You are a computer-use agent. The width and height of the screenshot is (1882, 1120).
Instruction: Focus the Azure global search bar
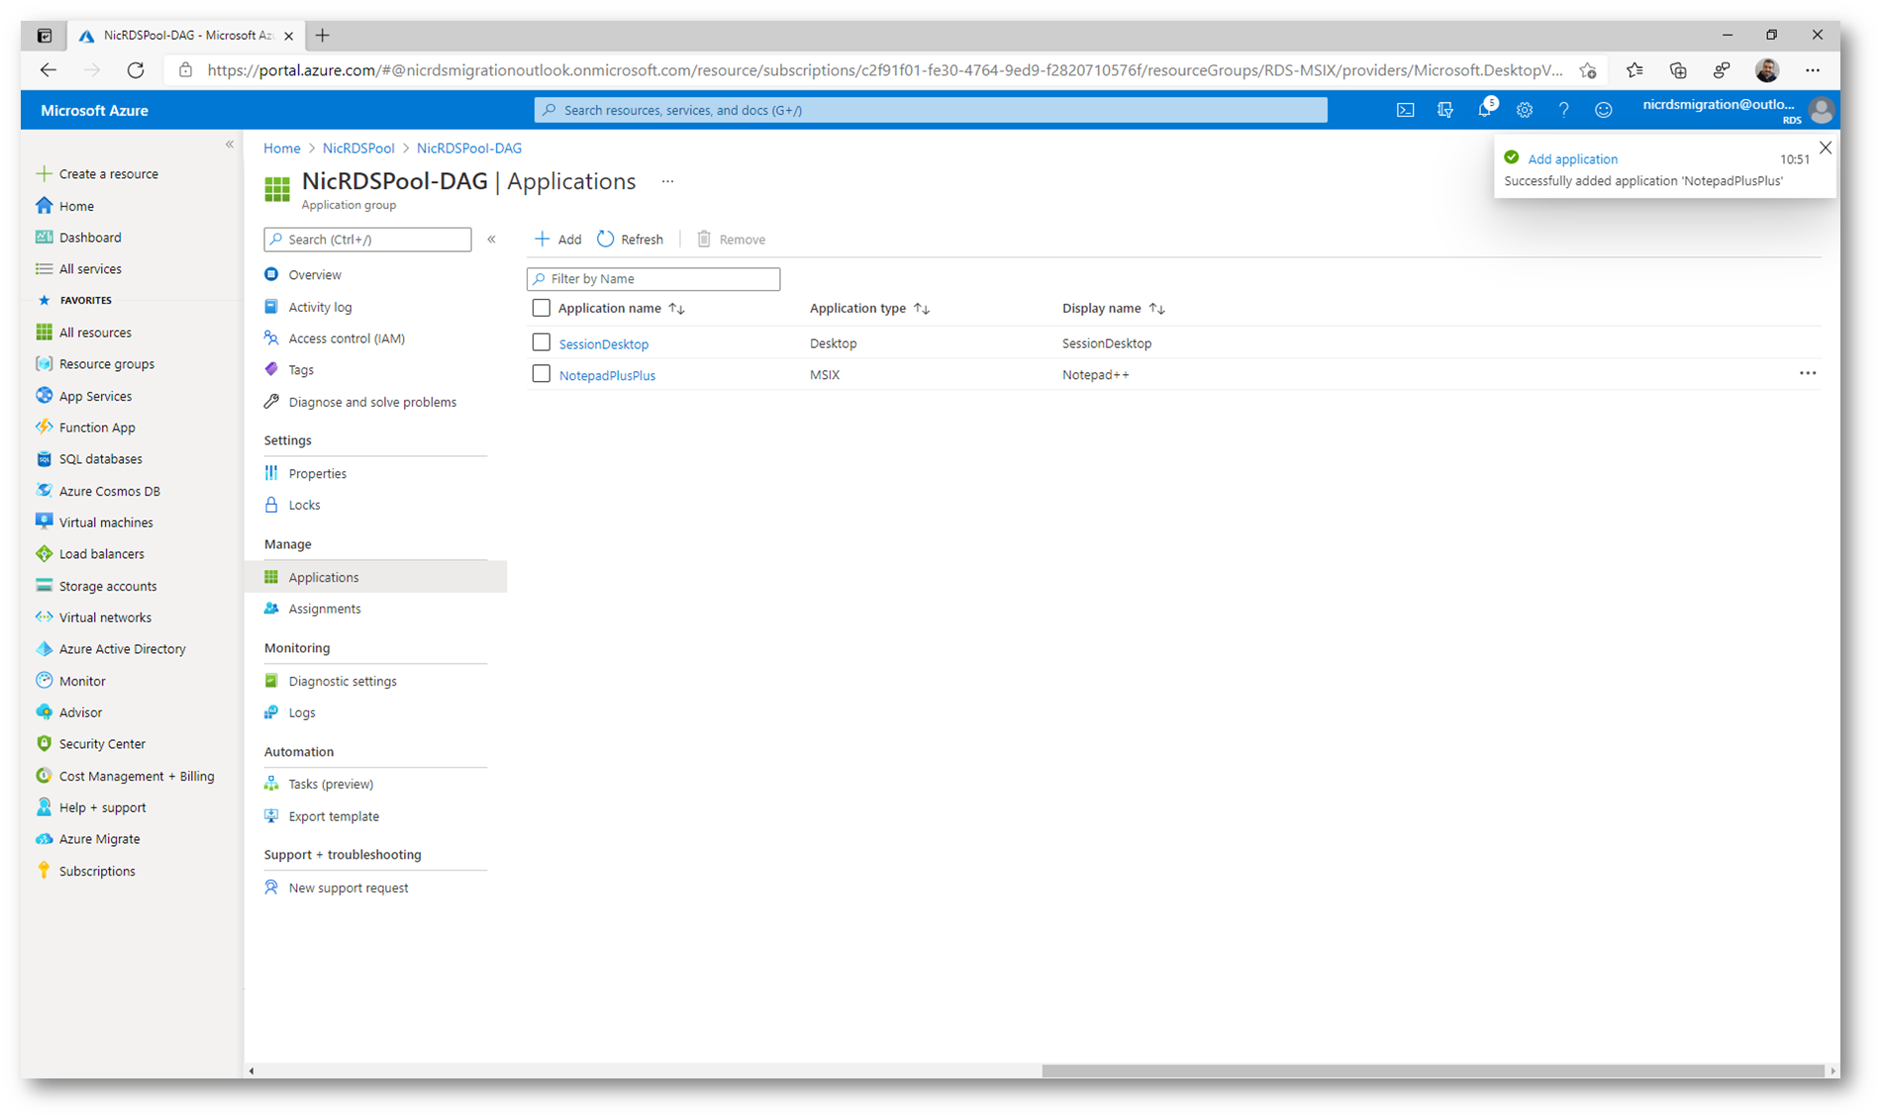931,110
